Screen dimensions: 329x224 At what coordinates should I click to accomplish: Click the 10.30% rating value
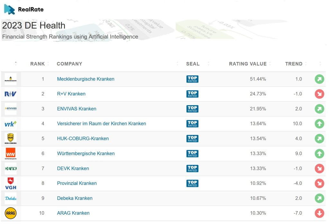(x=258, y=213)
